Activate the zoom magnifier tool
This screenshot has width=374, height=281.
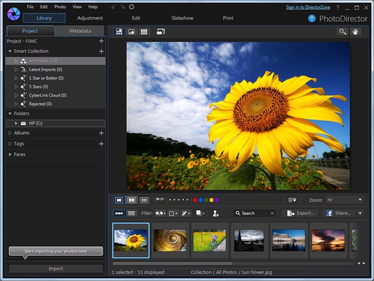(x=341, y=32)
